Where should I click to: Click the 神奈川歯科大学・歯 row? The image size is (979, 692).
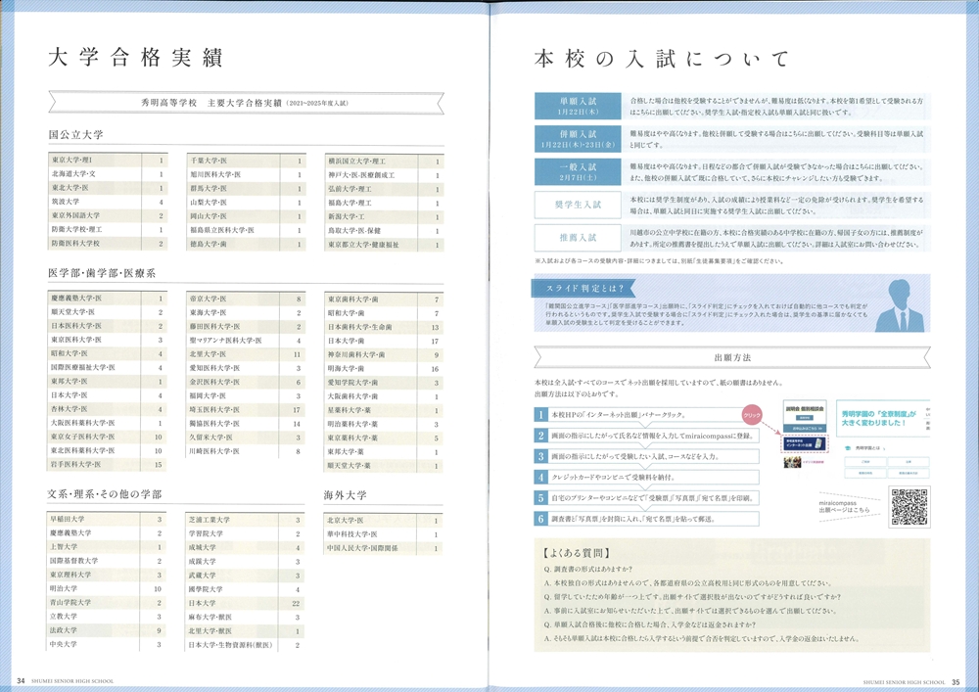[x=384, y=354]
